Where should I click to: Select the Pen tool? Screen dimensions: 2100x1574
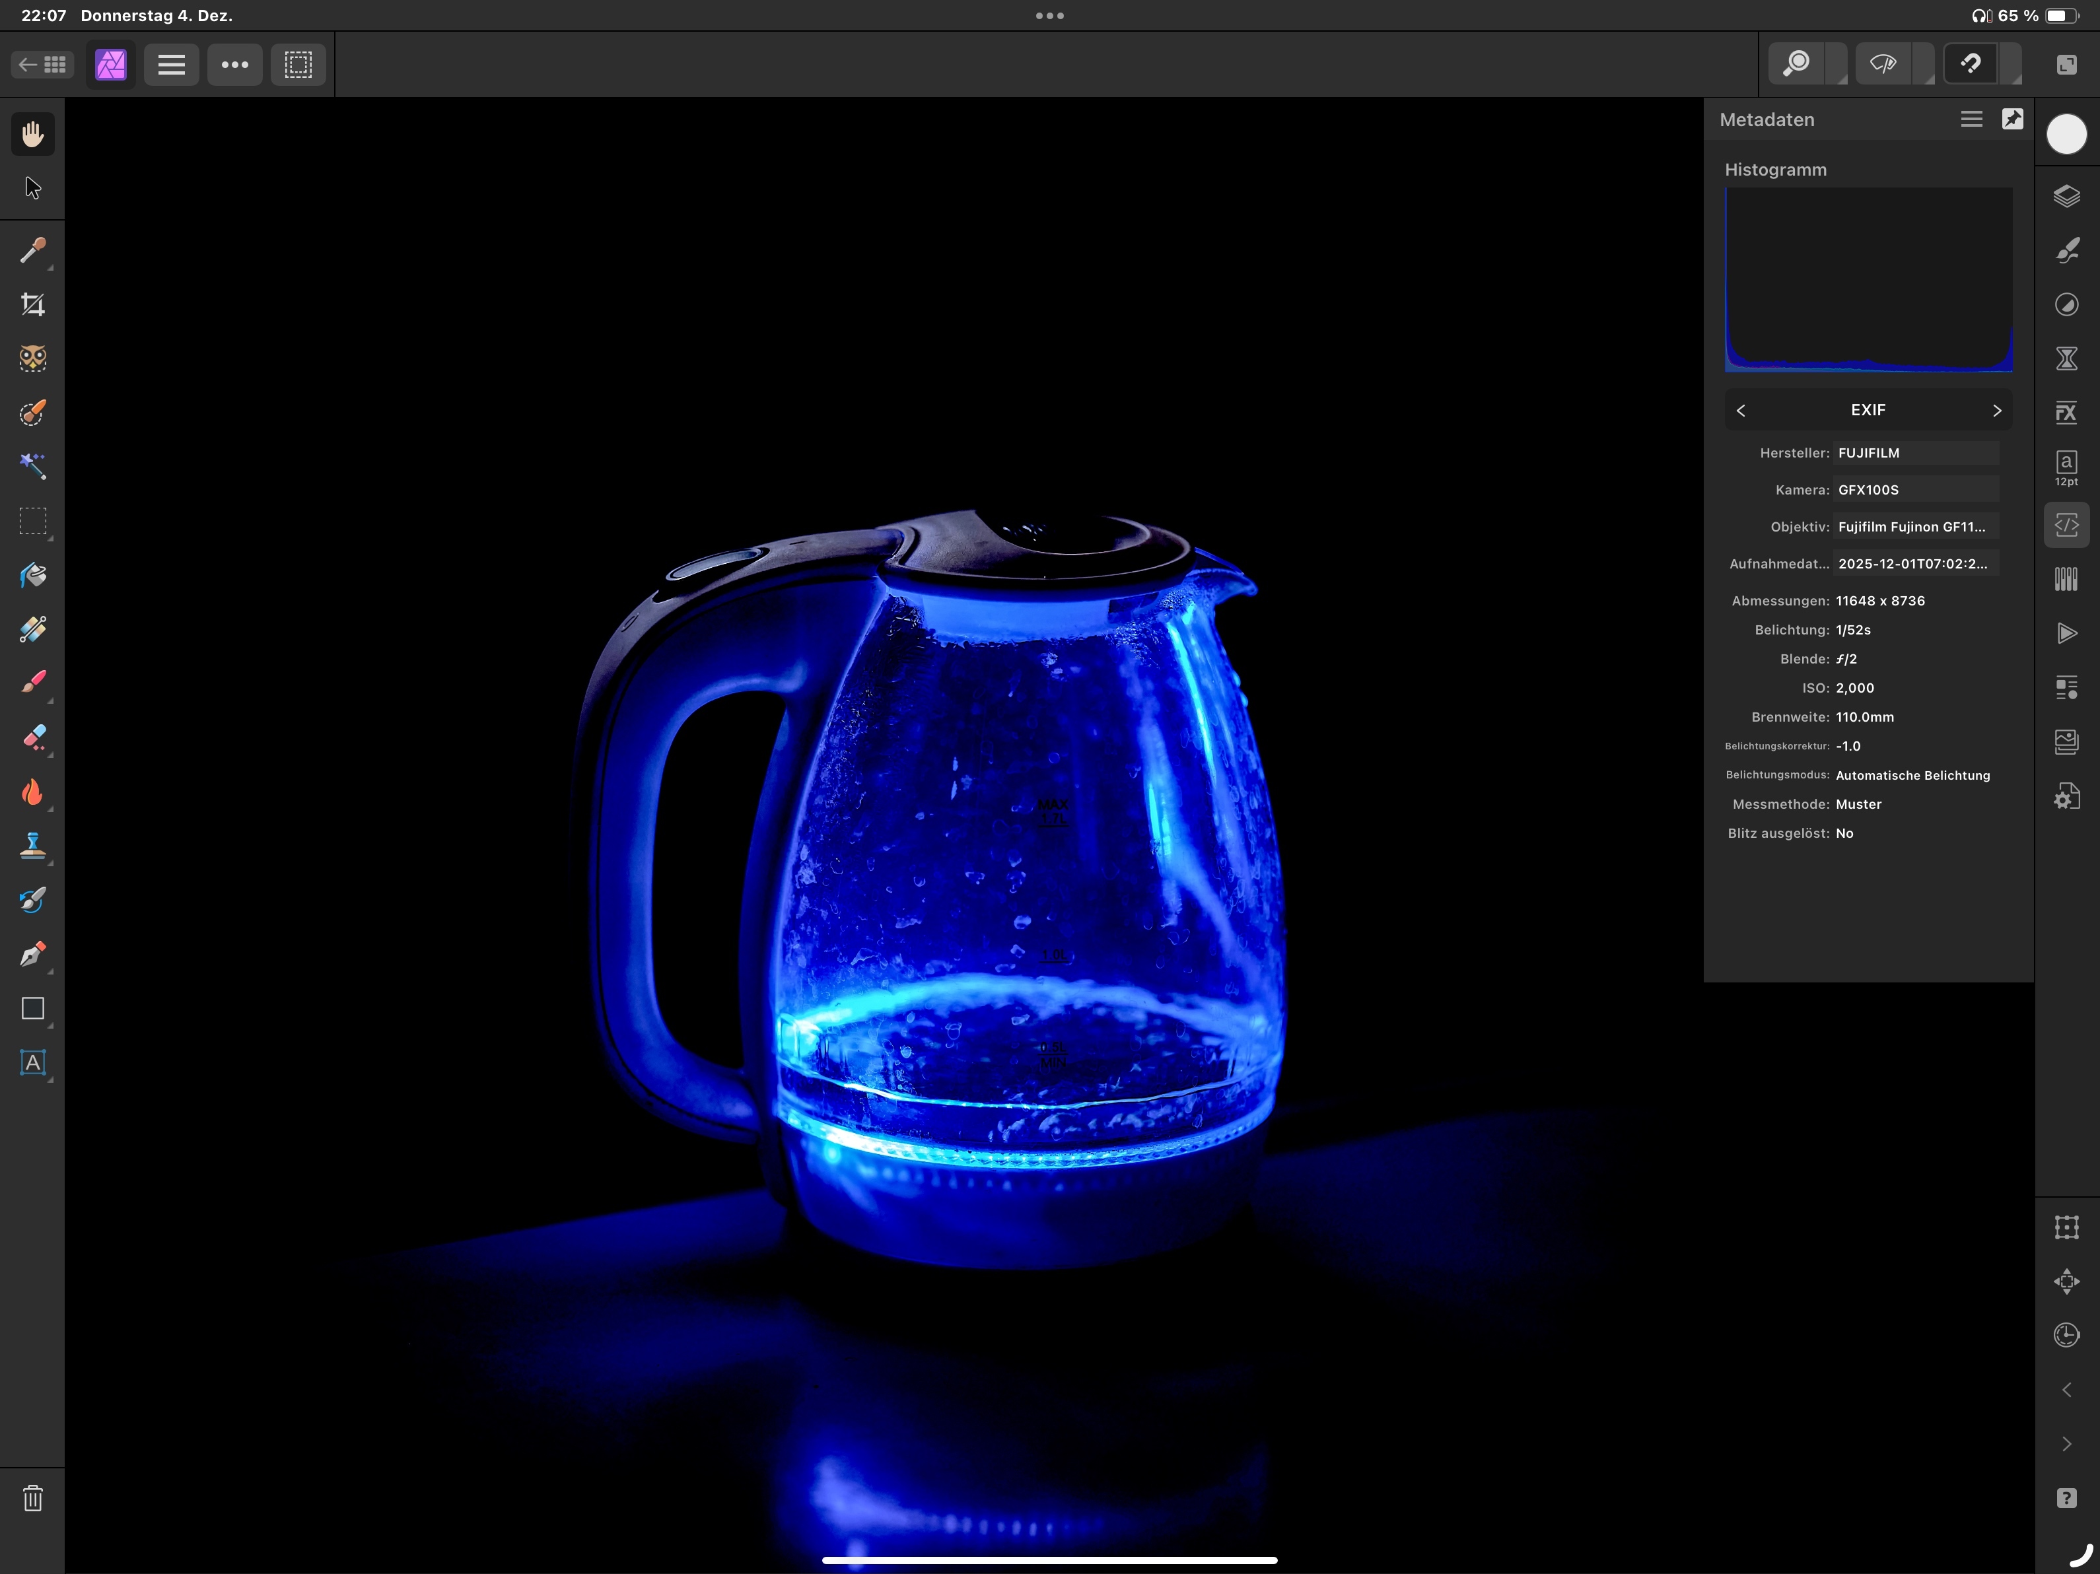point(32,954)
